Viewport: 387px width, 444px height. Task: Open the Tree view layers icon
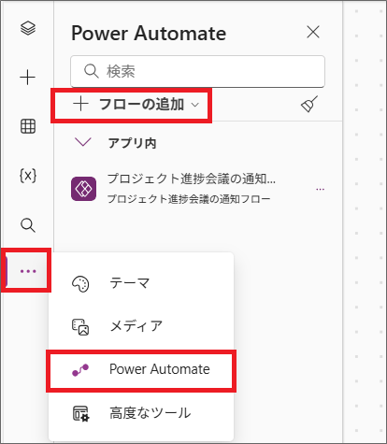point(28,28)
